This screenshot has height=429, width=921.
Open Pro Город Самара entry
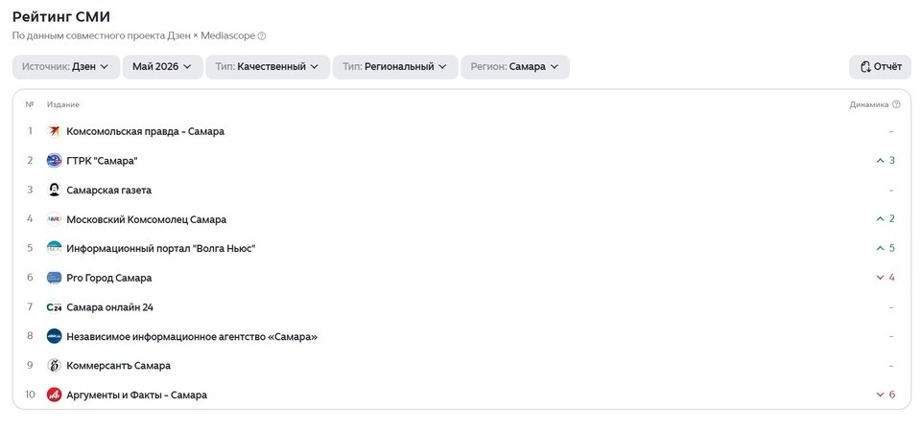[108, 278]
